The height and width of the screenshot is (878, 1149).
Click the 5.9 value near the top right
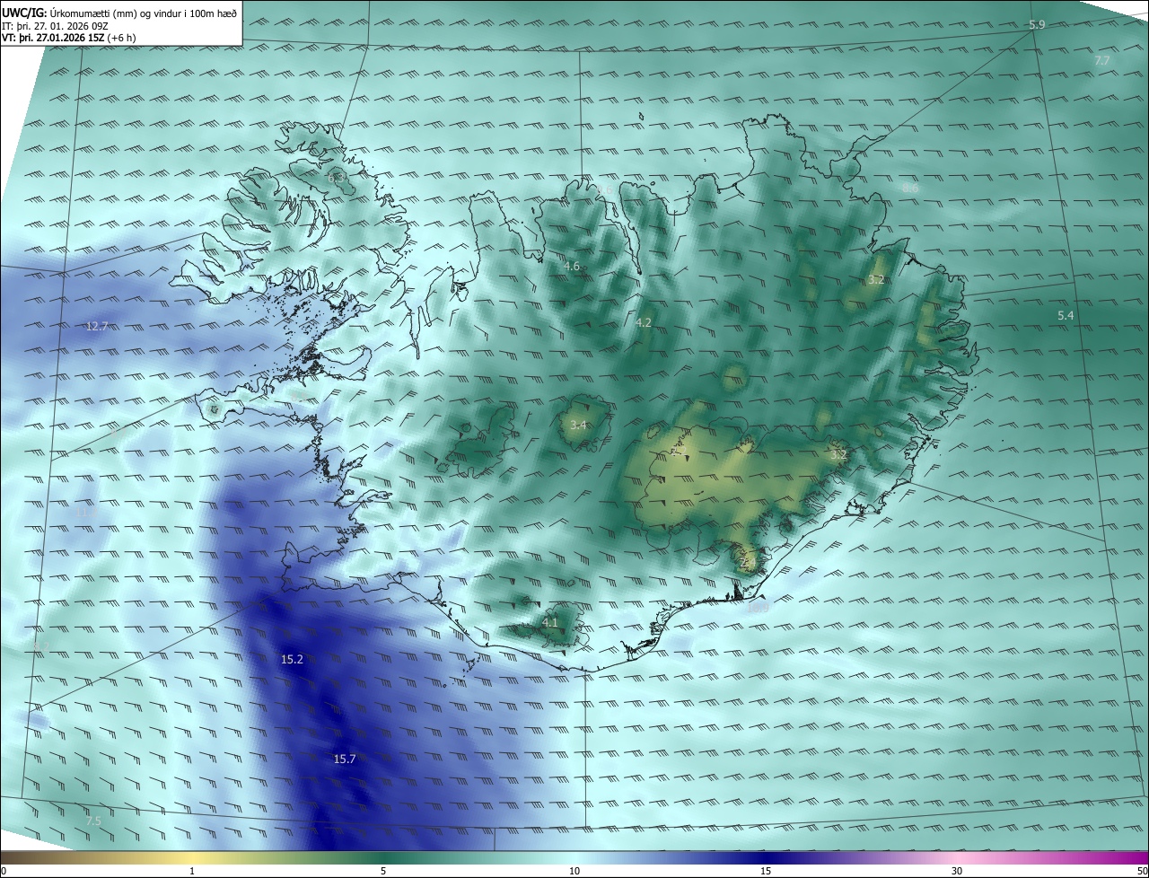[x=1037, y=24]
